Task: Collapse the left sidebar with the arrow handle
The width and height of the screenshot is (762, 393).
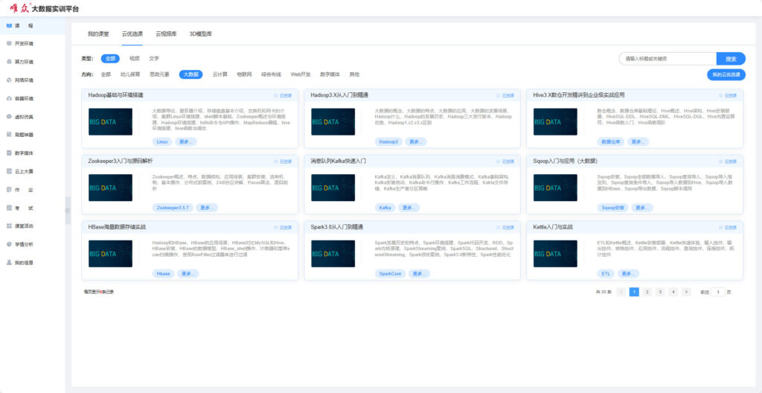Action: [x=68, y=211]
